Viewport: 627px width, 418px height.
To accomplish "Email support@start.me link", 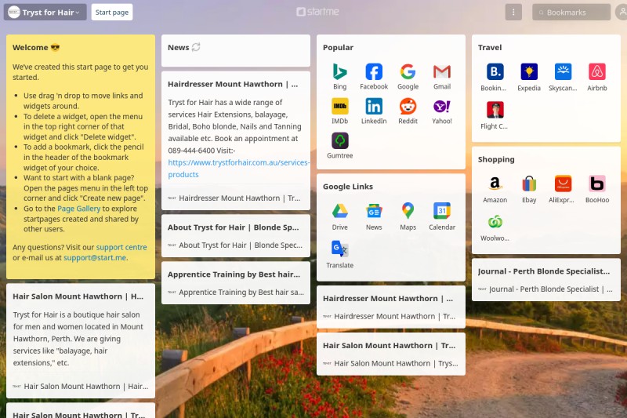I will [95, 257].
